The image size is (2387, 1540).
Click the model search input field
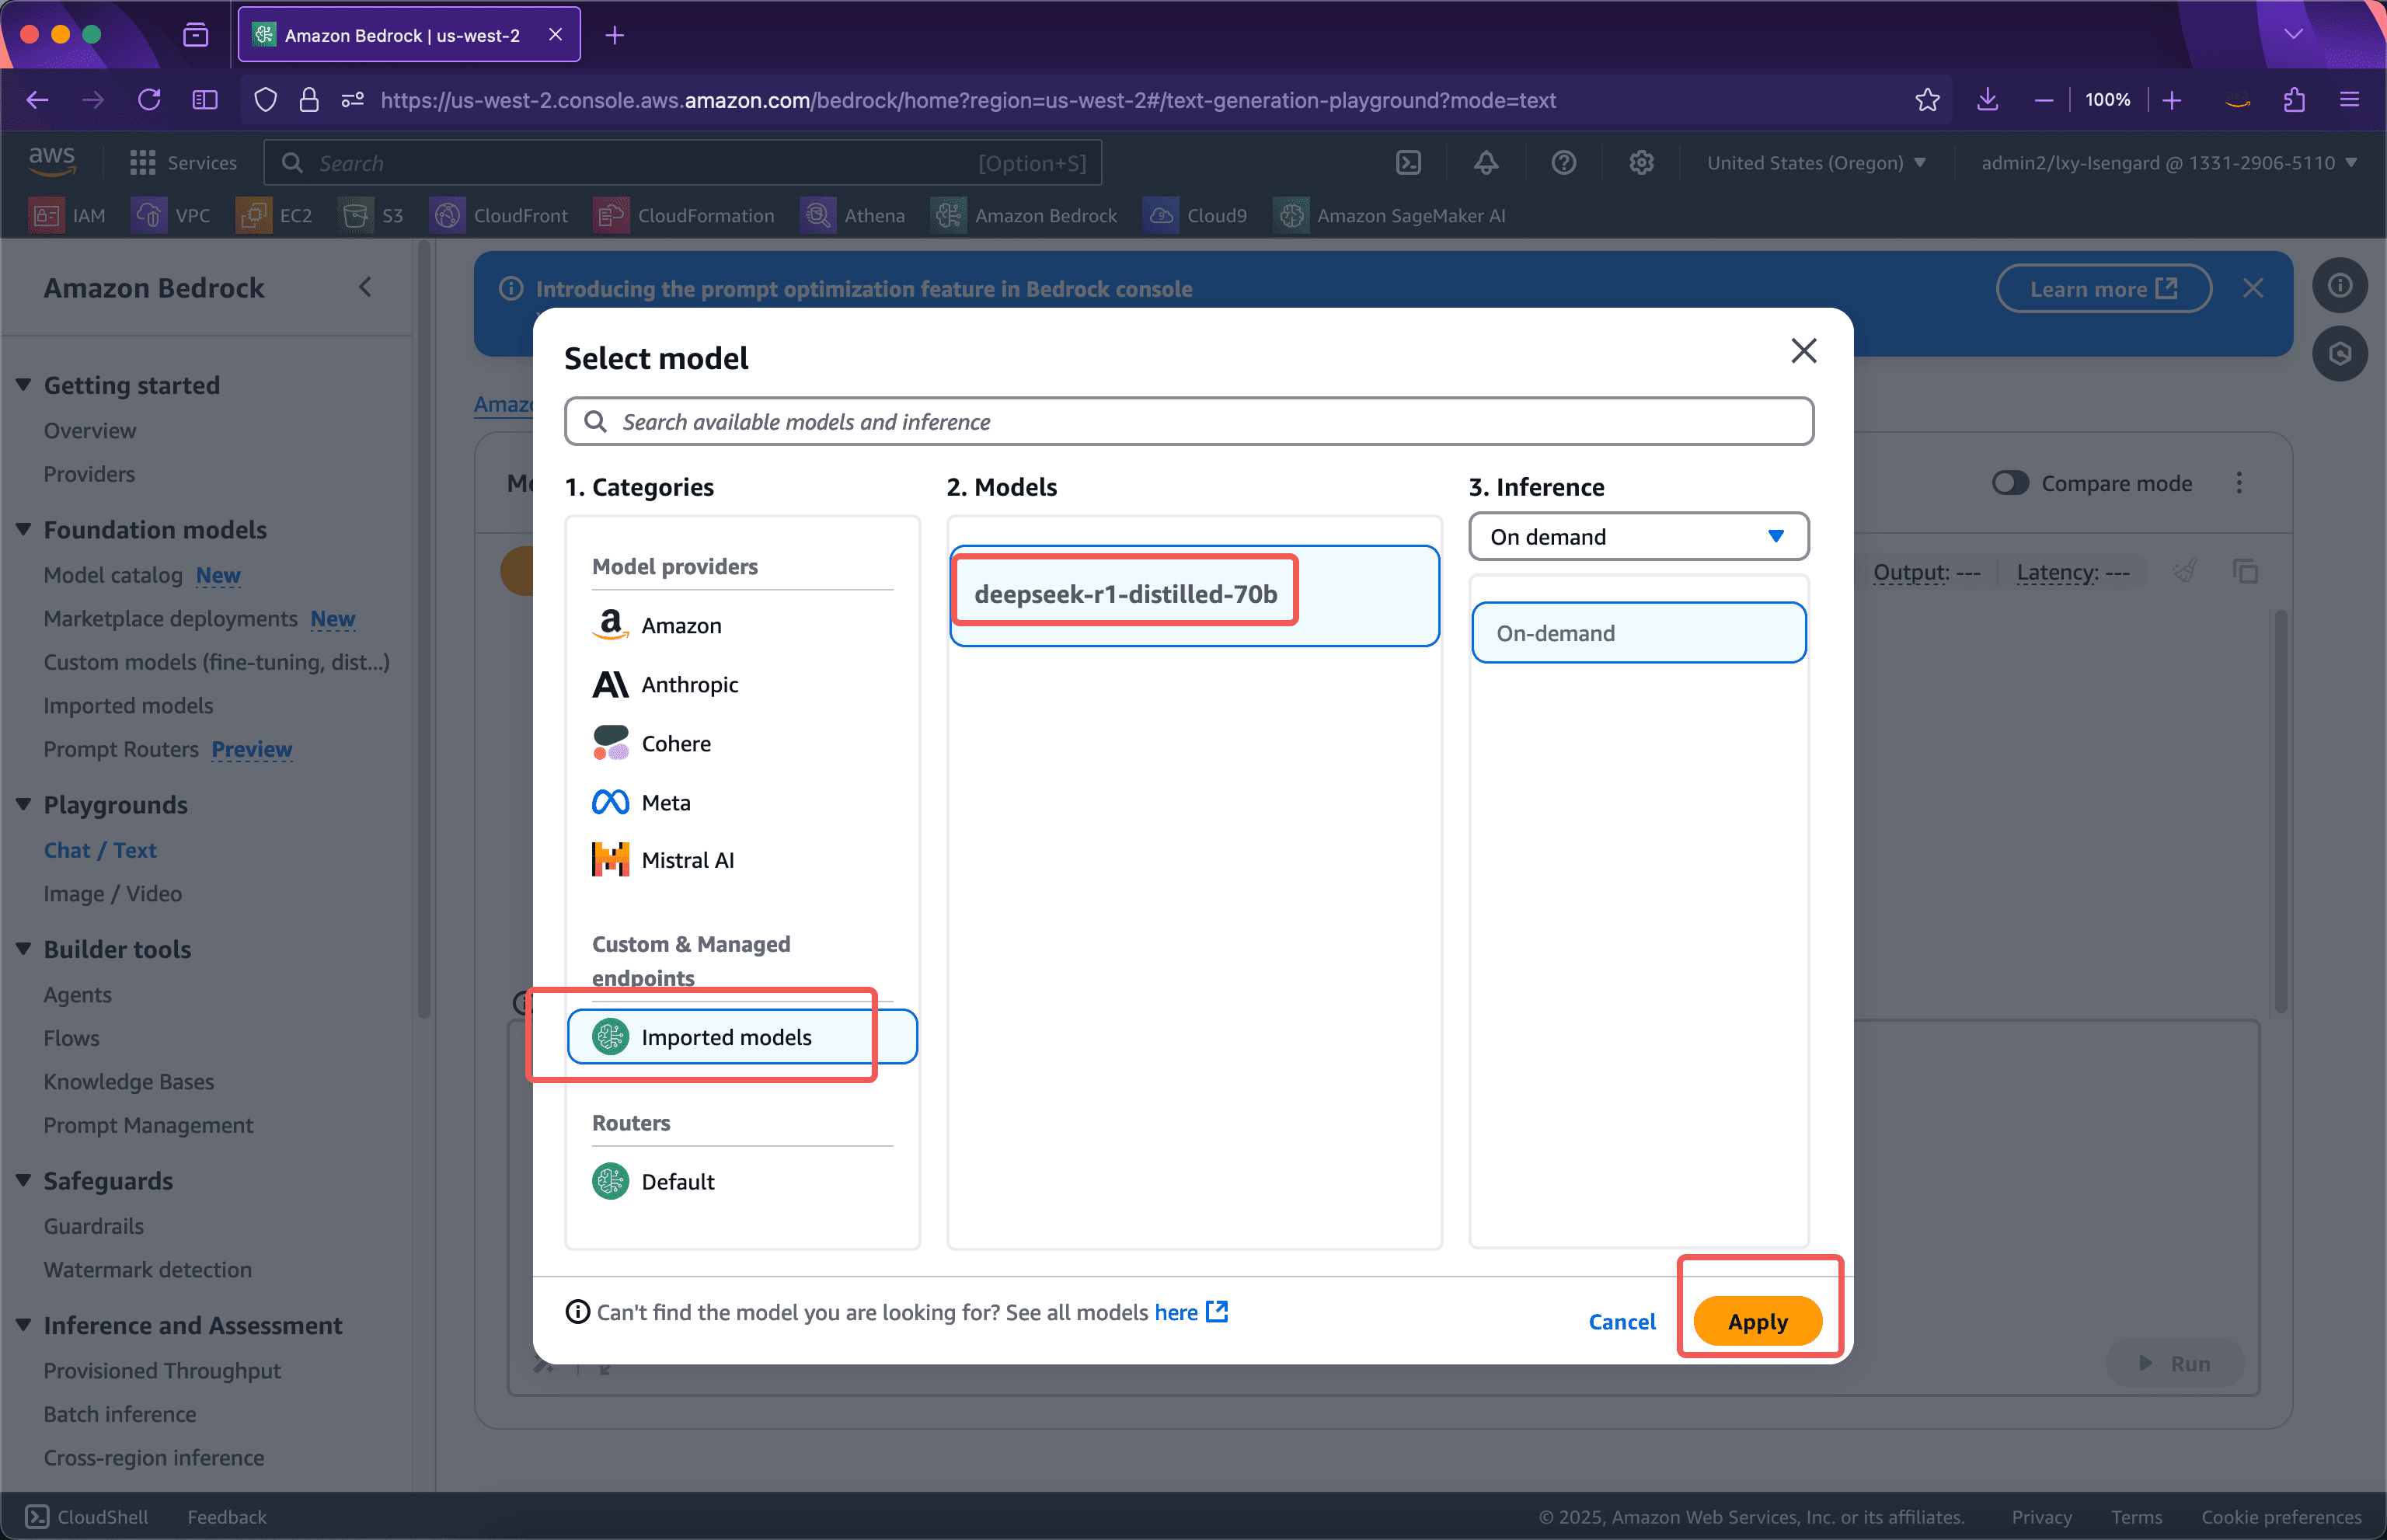pos(1188,421)
